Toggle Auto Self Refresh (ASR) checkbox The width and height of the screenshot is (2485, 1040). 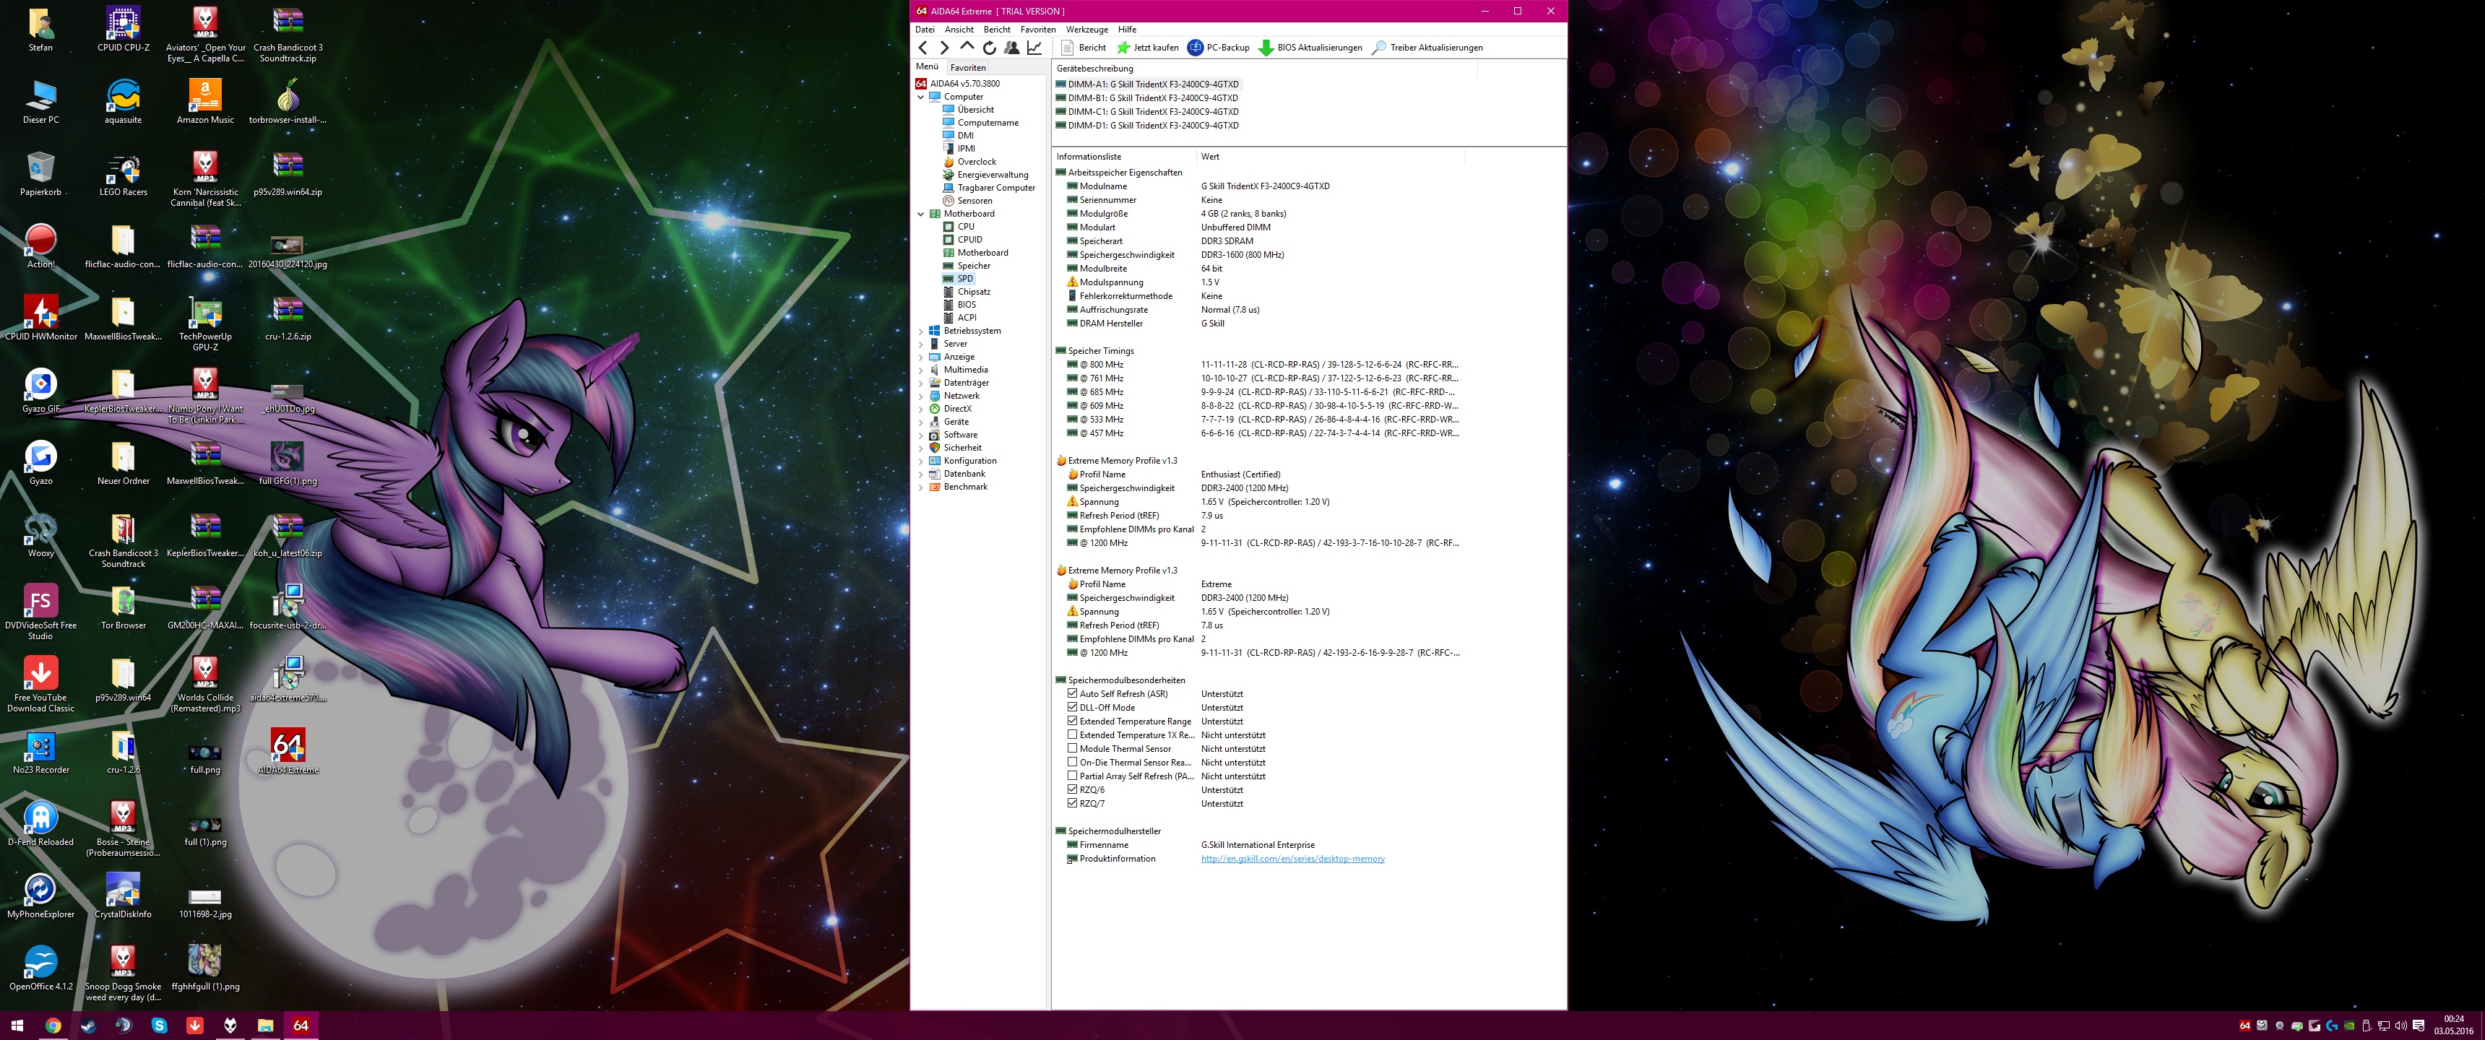[1072, 693]
